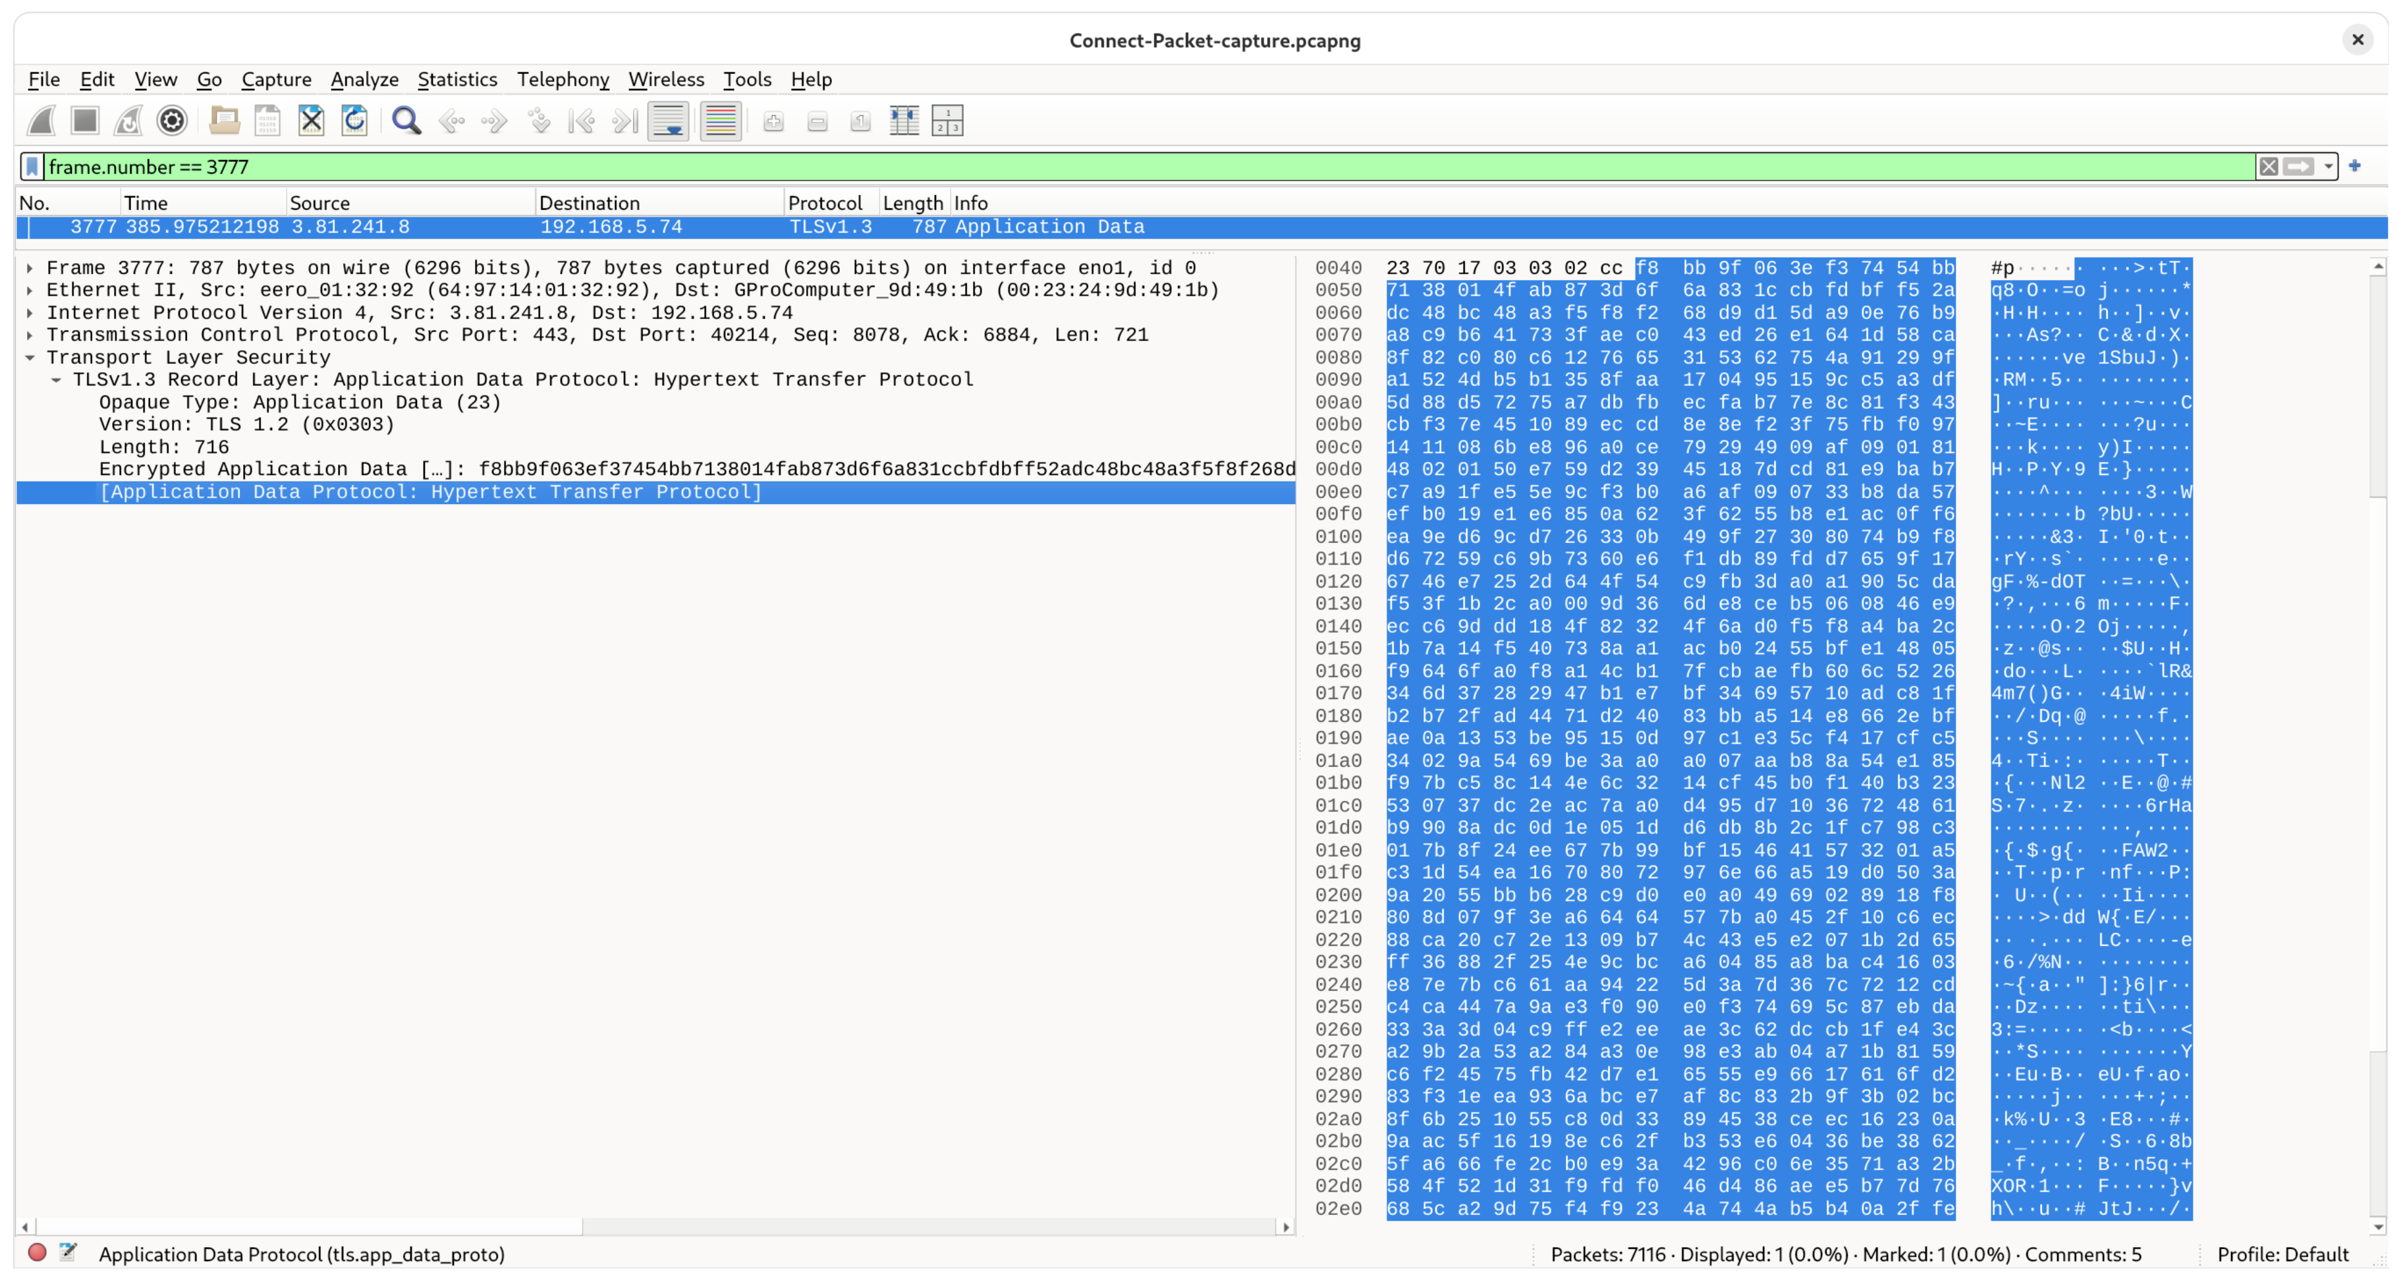Click the expert information red circle
This screenshot has width=2403, height=1282.
pos(38,1253)
